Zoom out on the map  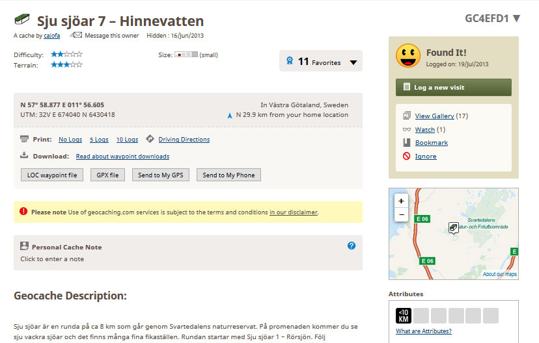tap(401, 214)
